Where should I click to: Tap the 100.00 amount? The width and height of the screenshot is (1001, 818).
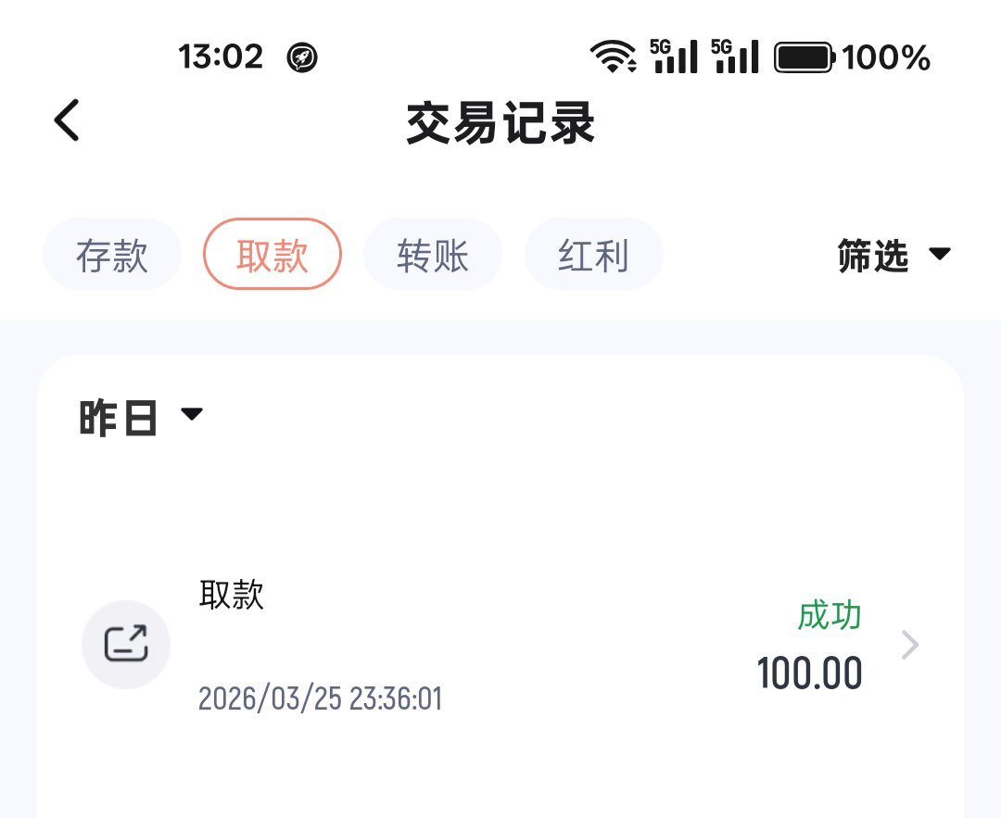pyautogui.click(x=809, y=673)
